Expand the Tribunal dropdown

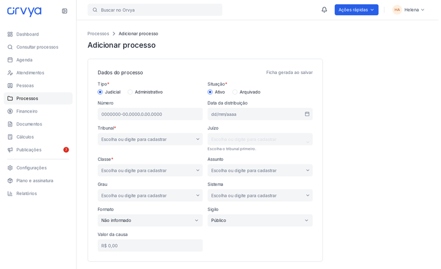[150, 139]
